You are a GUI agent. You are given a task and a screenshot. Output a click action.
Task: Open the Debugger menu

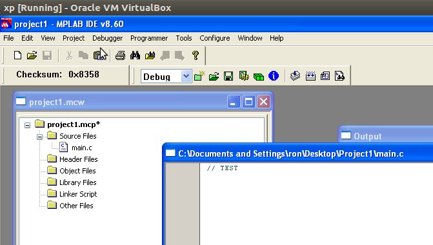[107, 38]
